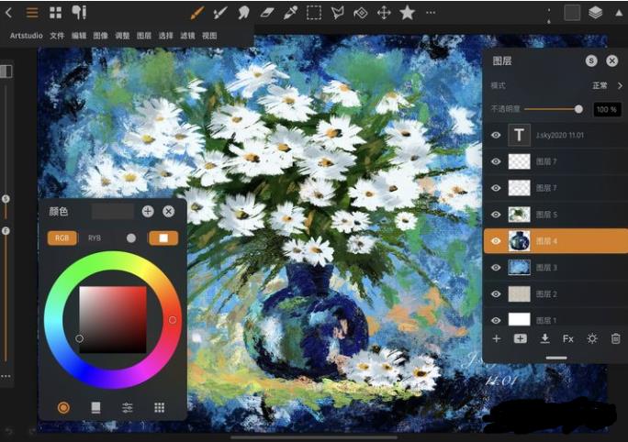The image size is (628, 442).
Task: Select the star Shape tool
Action: tap(407, 13)
